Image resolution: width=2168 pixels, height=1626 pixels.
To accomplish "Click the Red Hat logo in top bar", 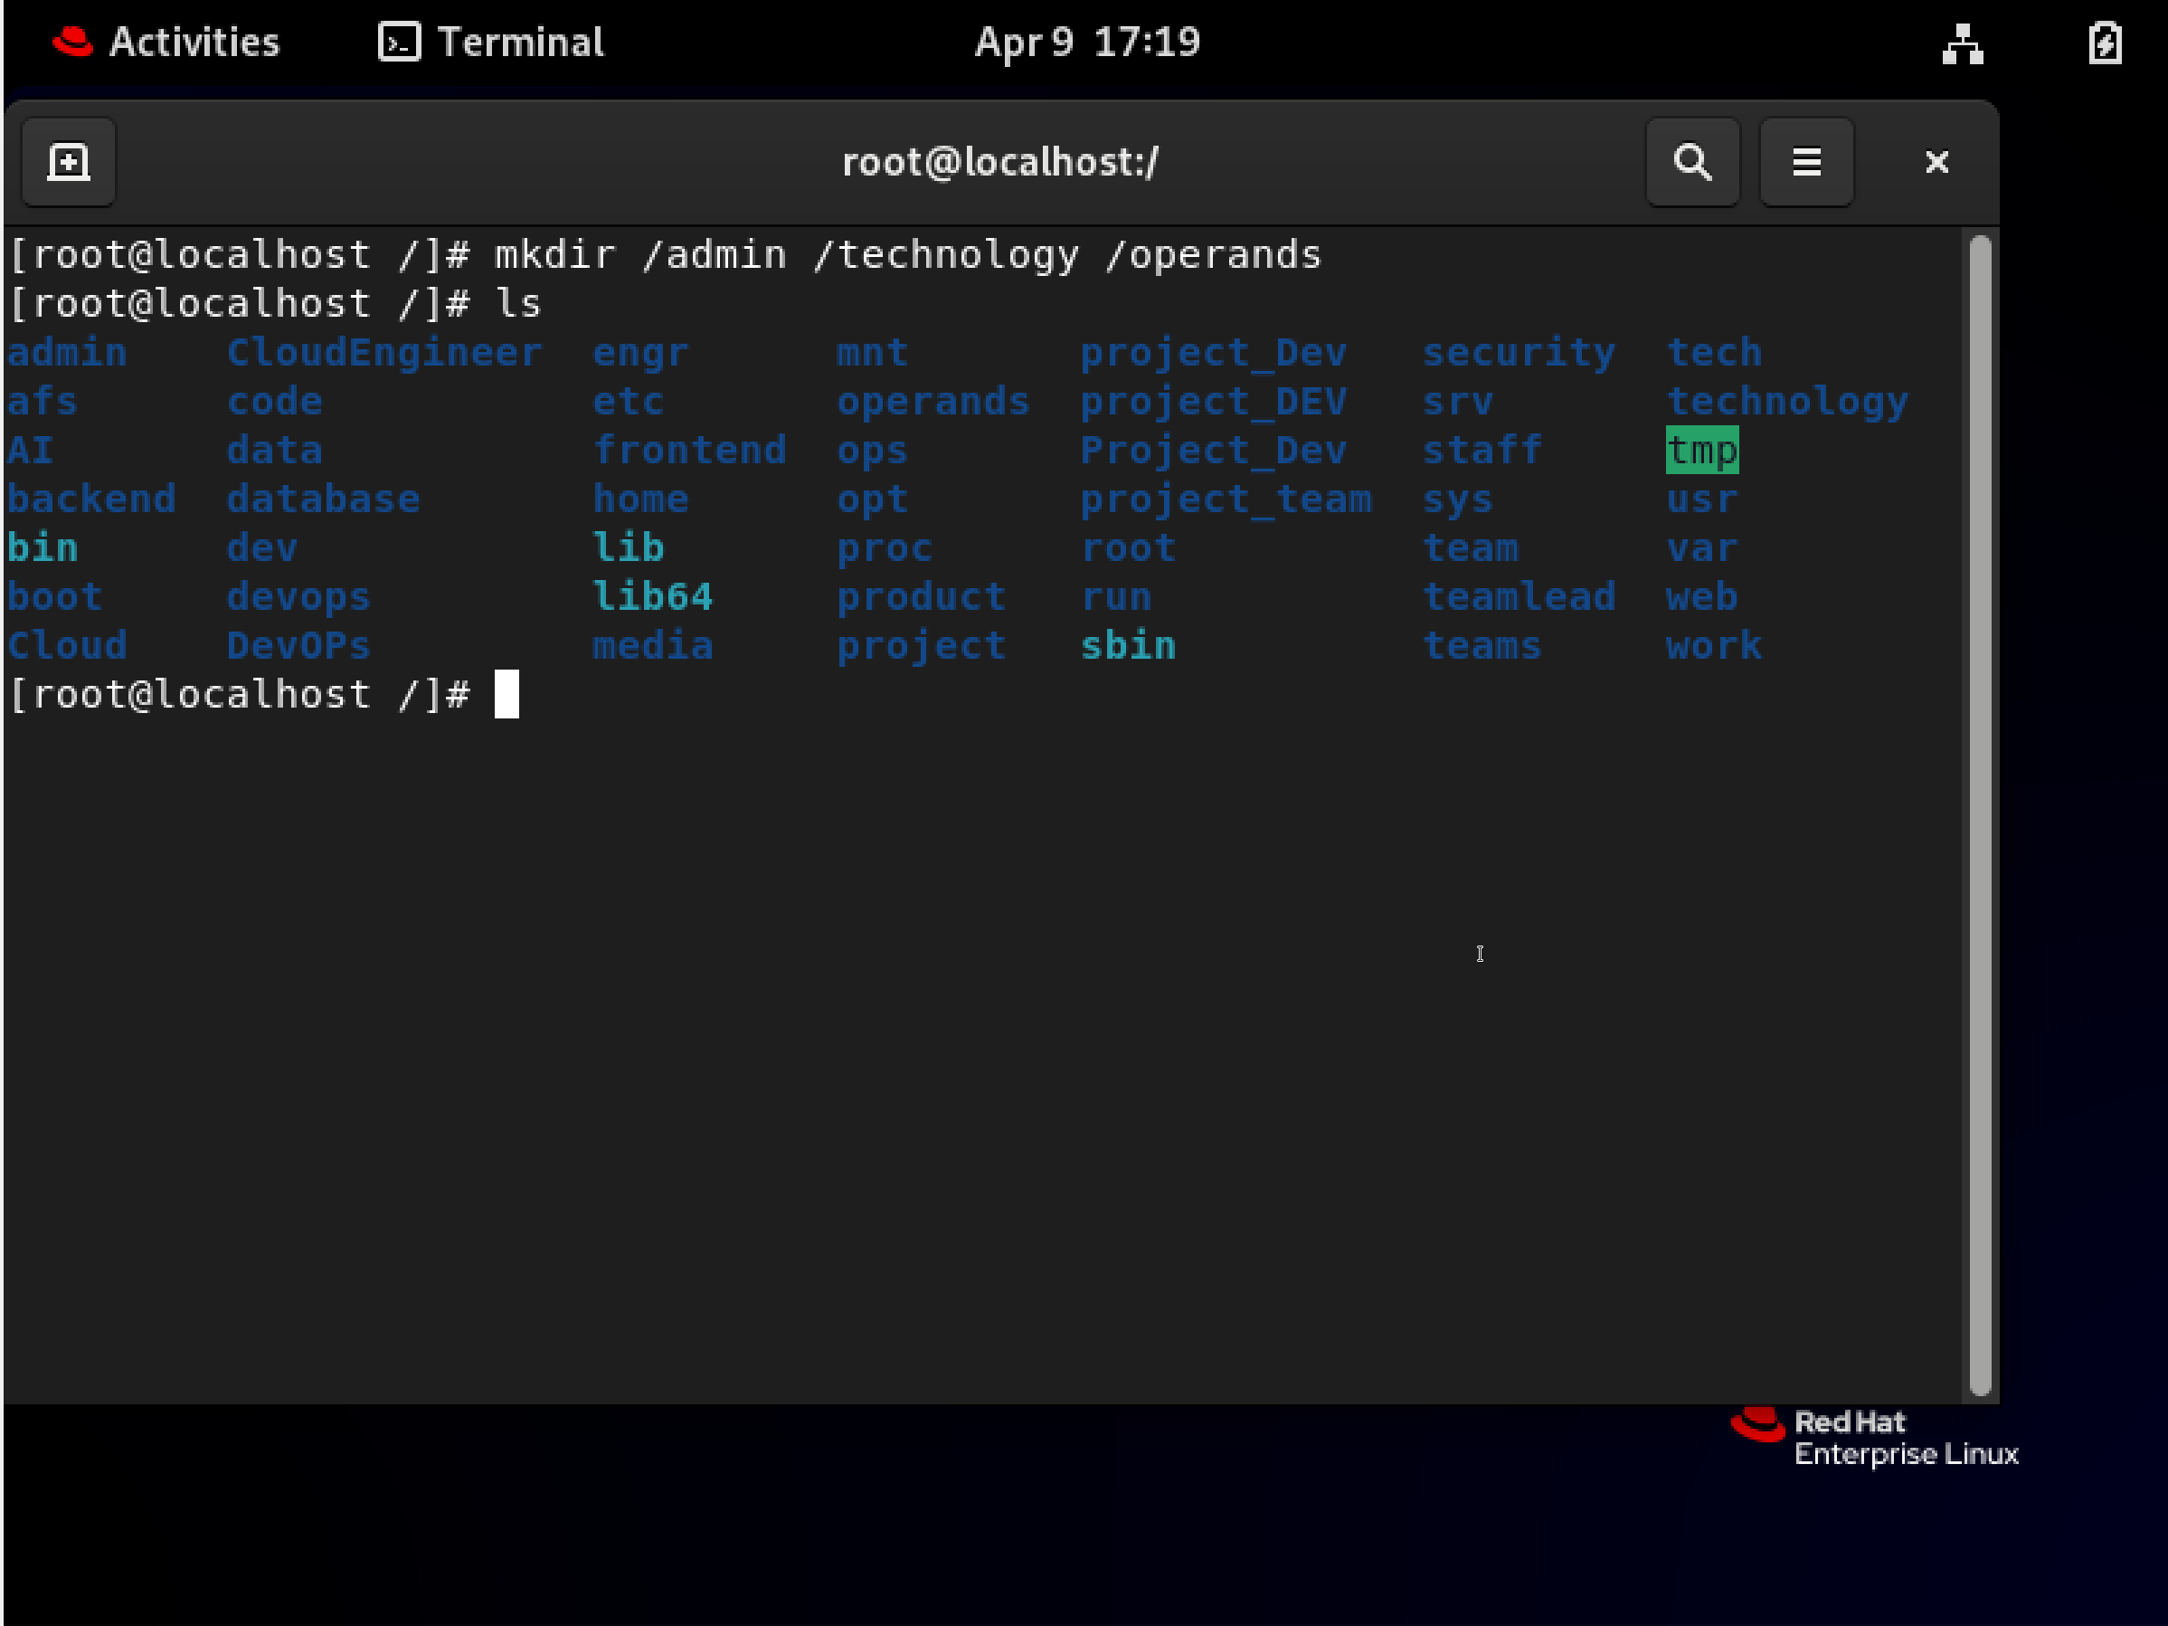I will point(72,43).
